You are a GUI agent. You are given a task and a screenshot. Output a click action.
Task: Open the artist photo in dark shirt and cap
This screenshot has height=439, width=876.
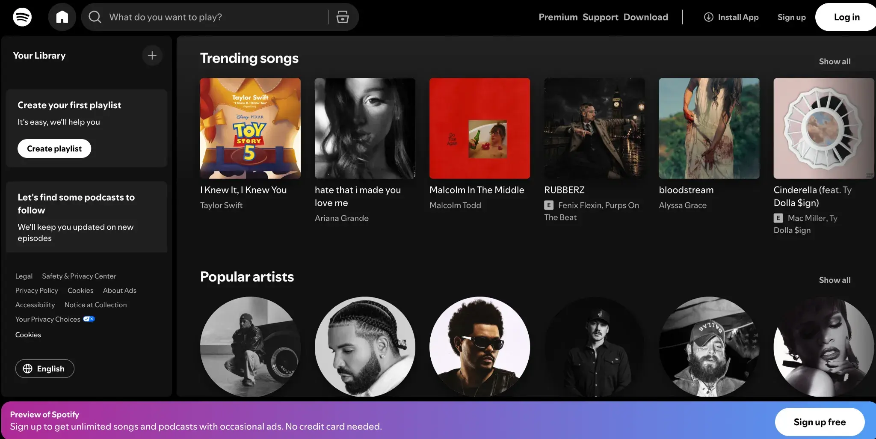[x=595, y=347]
